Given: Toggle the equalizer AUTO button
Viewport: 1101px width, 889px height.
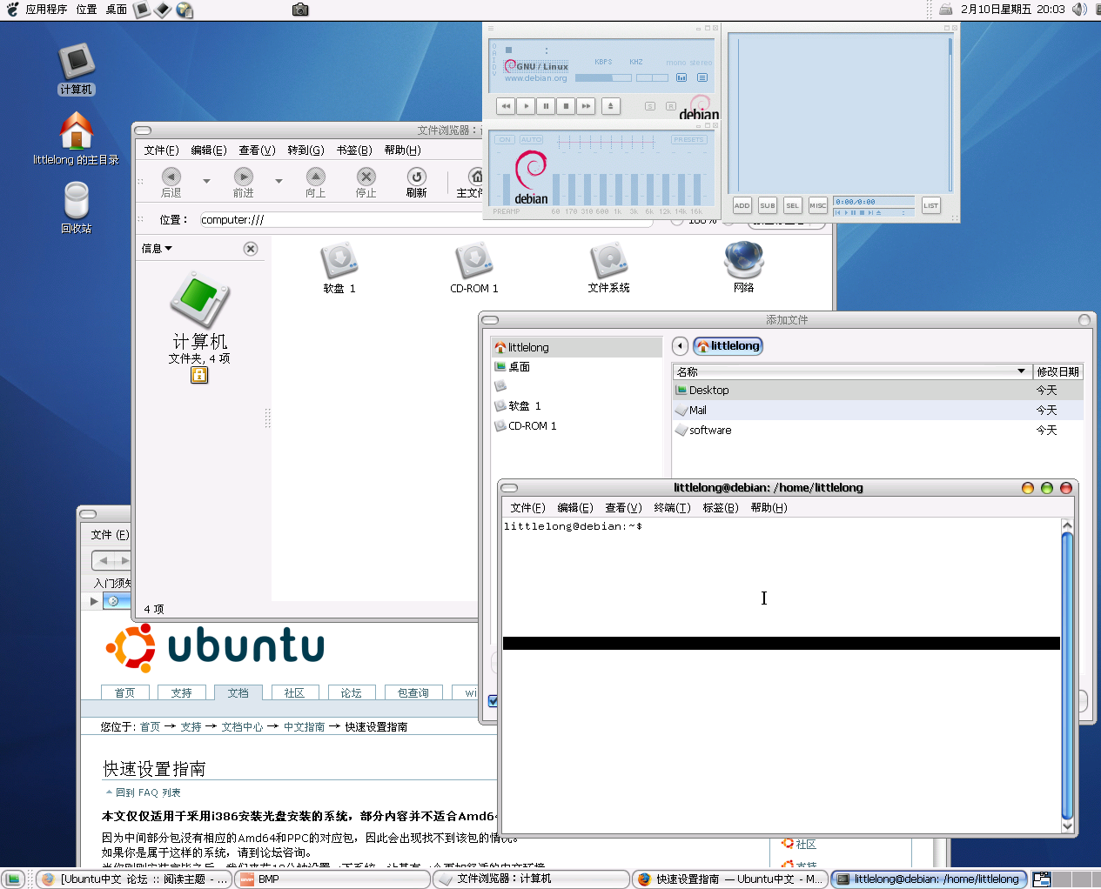Looking at the screenshot, I should [x=531, y=140].
